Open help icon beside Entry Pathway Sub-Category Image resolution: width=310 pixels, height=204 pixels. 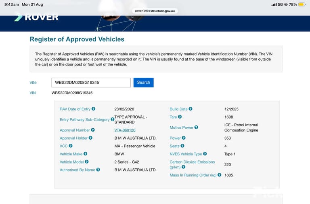point(112,119)
